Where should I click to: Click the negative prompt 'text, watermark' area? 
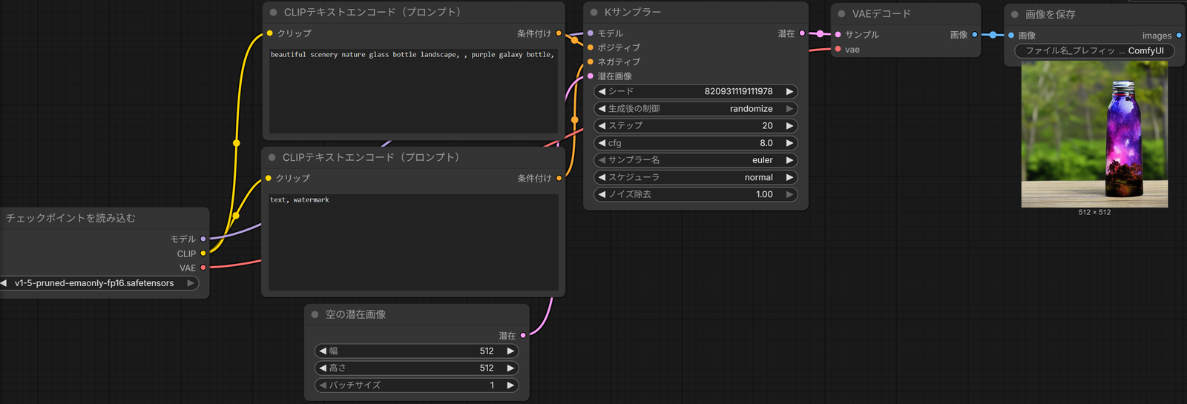pyautogui.click(x=413, y=242)
